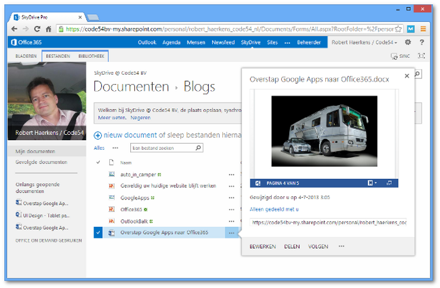Click the camper preview thumbnail image
This screenshot has width=440, height=288.
[x=324, y=131]
